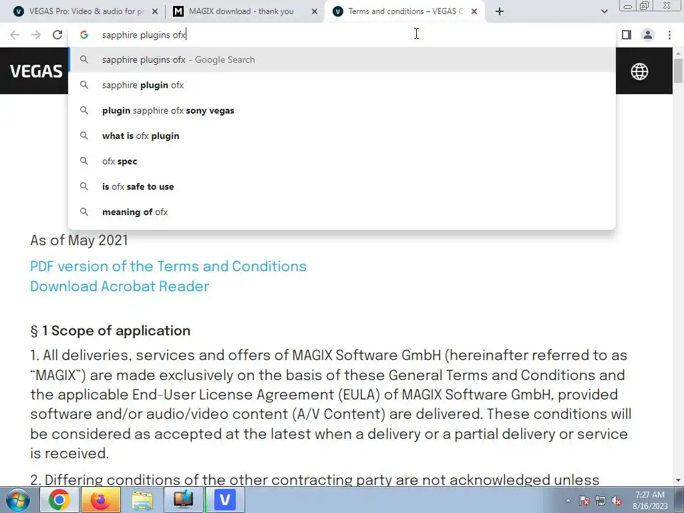Open the VEGAS taskbar icon

[x=225, y=500]
